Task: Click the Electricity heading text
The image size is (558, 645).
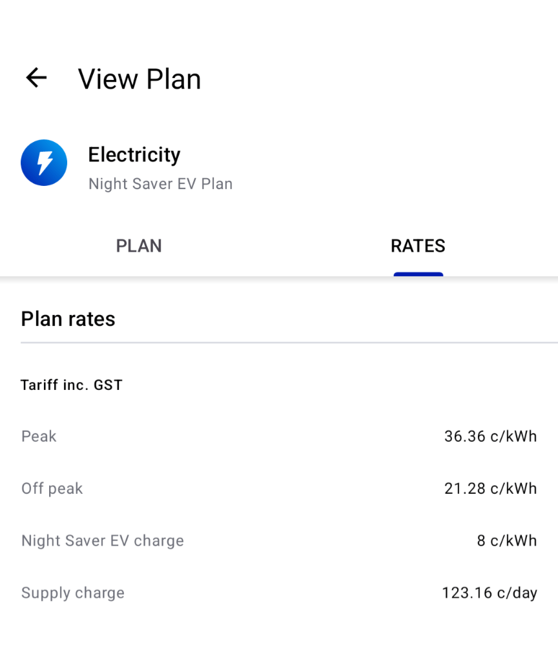Action: pyautogui.click(x=134, y=155)
